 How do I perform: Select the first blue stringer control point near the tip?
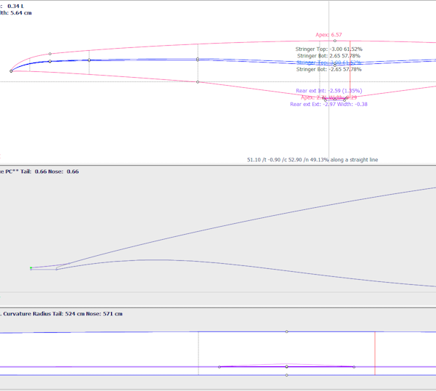pos(50,61)
